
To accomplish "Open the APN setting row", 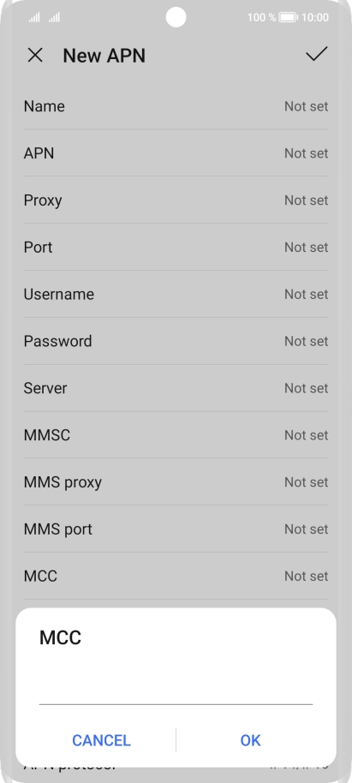I will tap(176, 153).
